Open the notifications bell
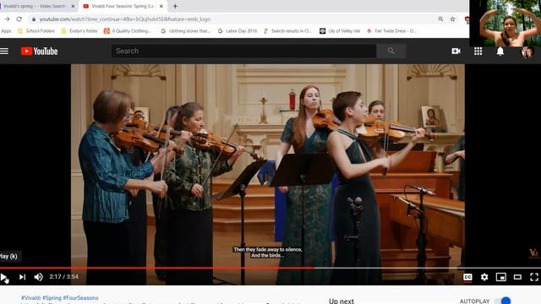 [500, 52]
